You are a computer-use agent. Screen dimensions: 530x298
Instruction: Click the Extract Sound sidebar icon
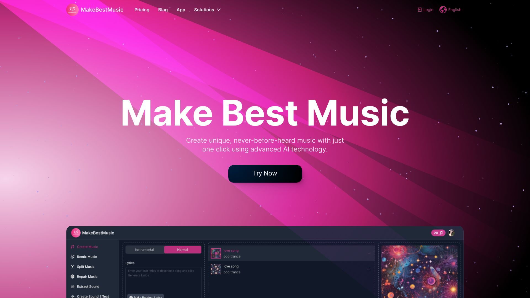[72, 286]
